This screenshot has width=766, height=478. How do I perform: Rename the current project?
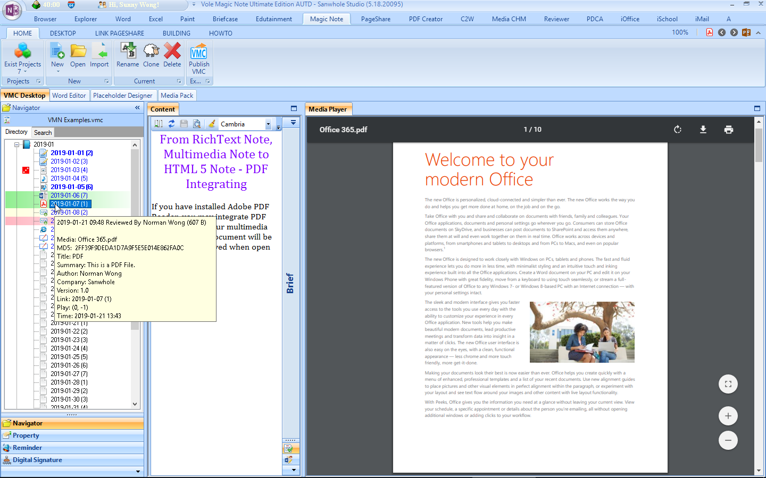pos(128,55)
